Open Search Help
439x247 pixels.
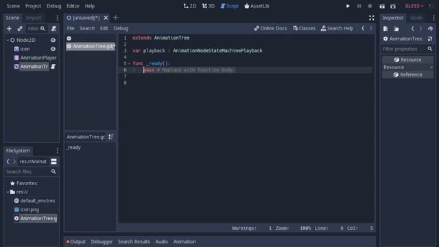pyautogui.click(x=337, y=28)
